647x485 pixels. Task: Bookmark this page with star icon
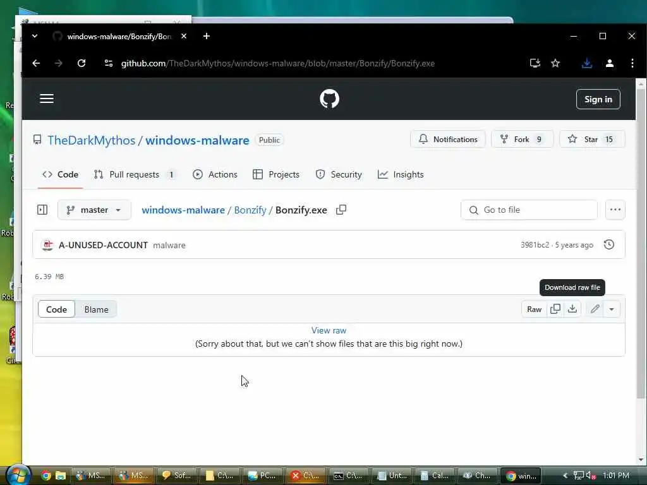(x=555, y=63)
